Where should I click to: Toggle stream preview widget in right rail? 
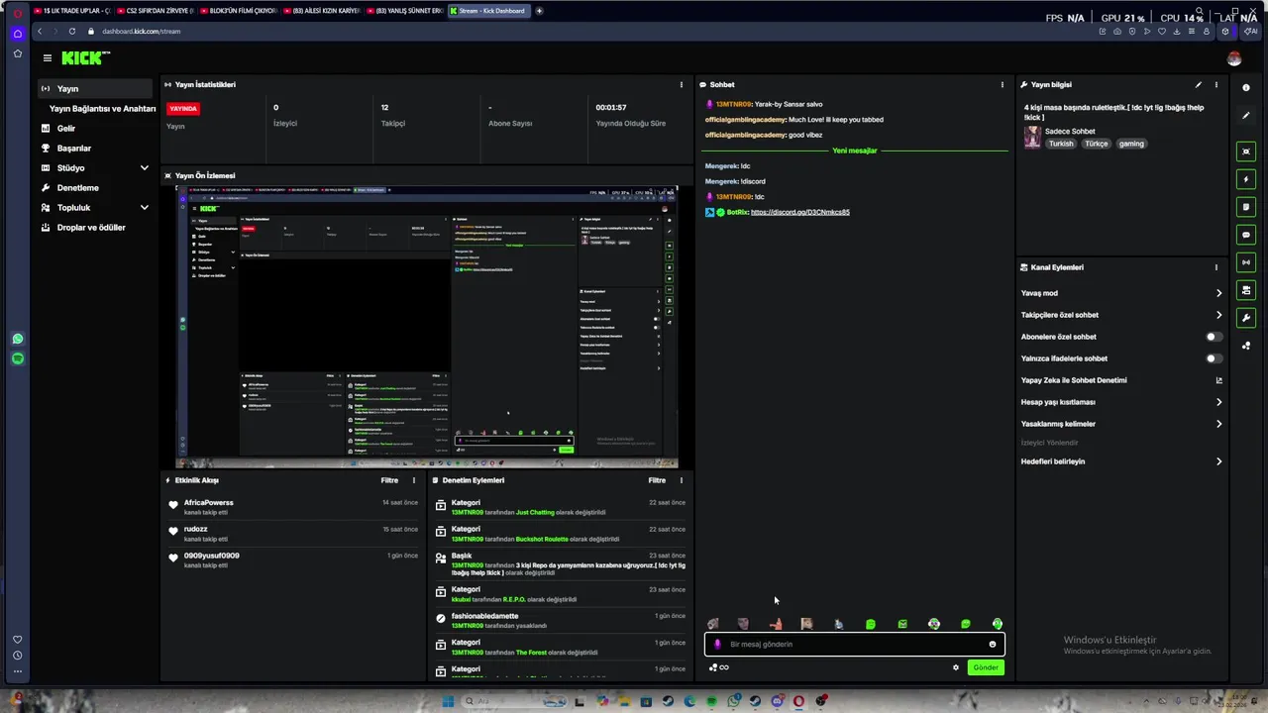1246,152
